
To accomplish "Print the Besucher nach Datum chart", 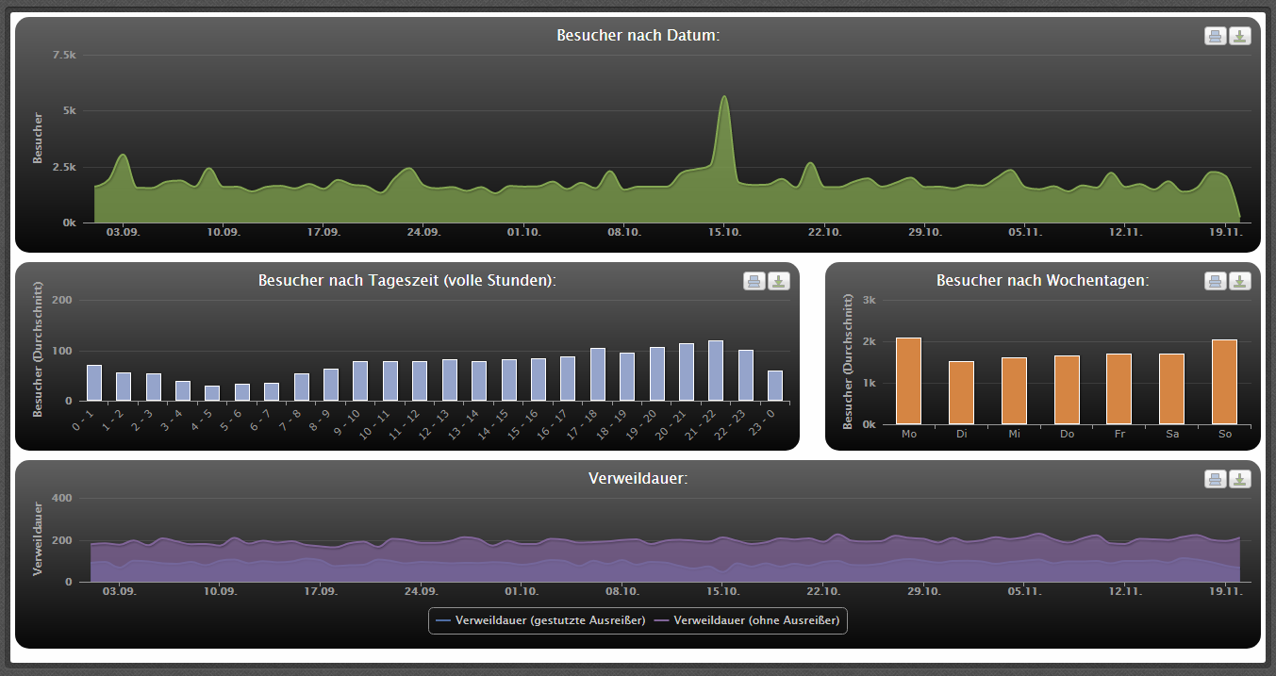I will point(1216,36).
